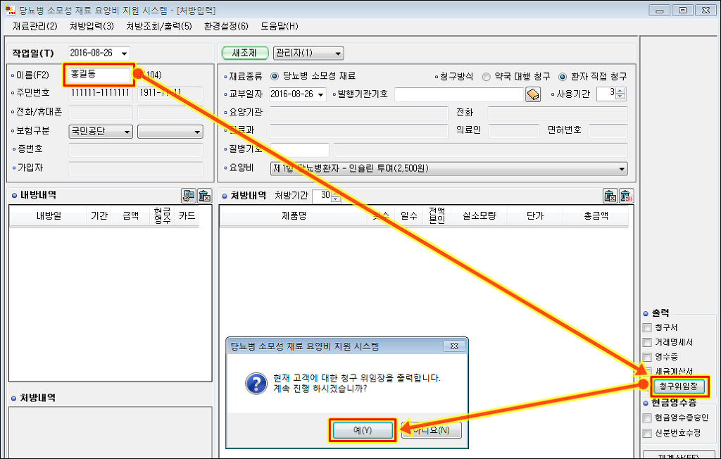Image resolution: width=721 pixels, height=459 pixels.
Task: Click the 처방기간 spinner arrows
Action: pyautogui.click(x=335, y=196)
